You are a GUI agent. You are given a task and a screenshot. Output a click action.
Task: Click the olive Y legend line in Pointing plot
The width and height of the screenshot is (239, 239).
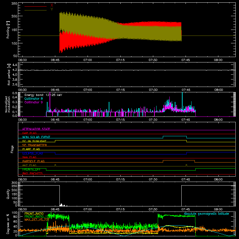[35, 10]
